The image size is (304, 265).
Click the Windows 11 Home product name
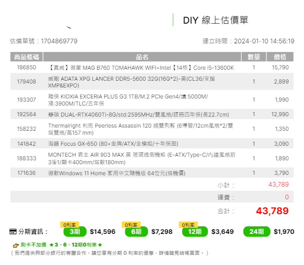click(x=117, y=173)
